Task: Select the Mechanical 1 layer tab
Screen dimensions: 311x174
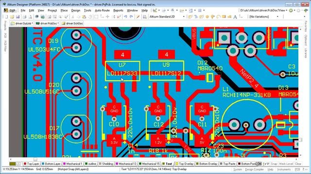Action: (72, 164)
